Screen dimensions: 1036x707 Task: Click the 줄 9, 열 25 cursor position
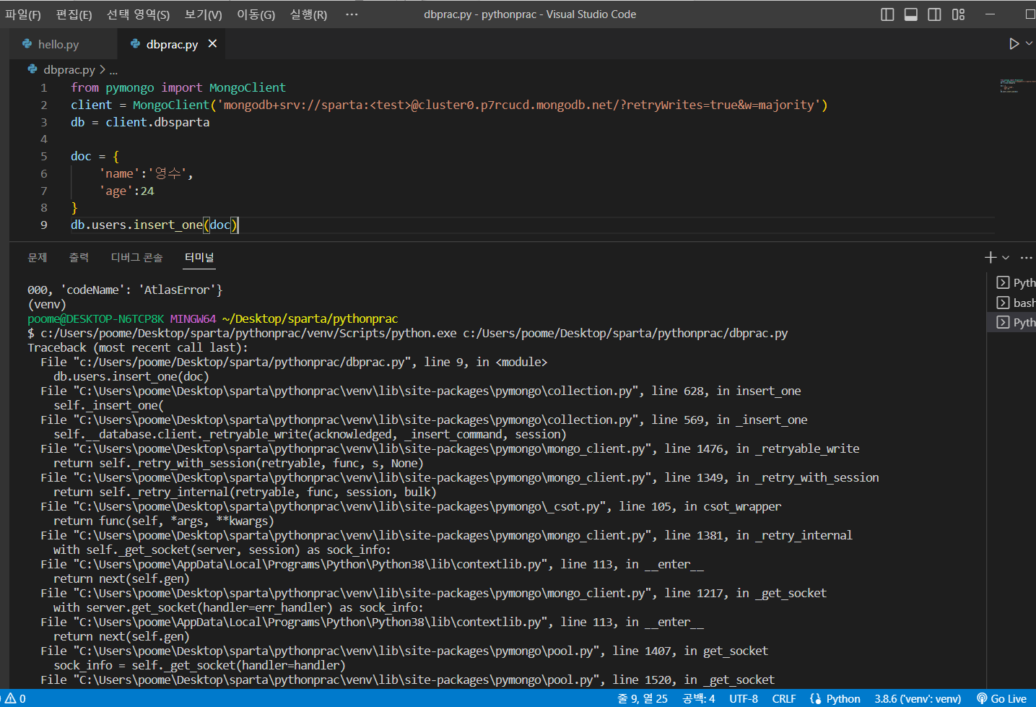pyautogui.click(x=643, y=698)
